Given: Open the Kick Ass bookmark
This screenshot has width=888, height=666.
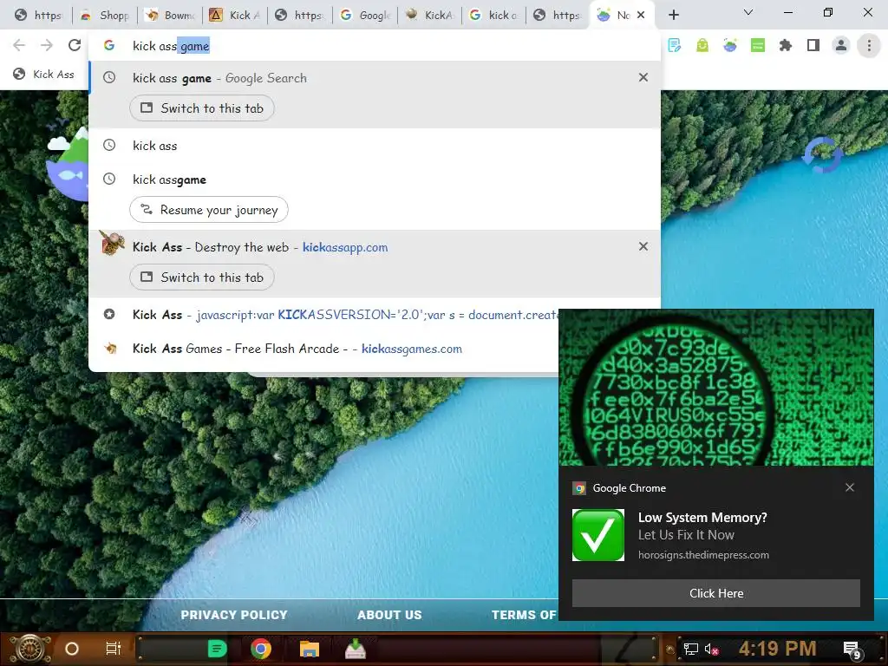Looking at the screenshot, I should (x=43, y=75).
